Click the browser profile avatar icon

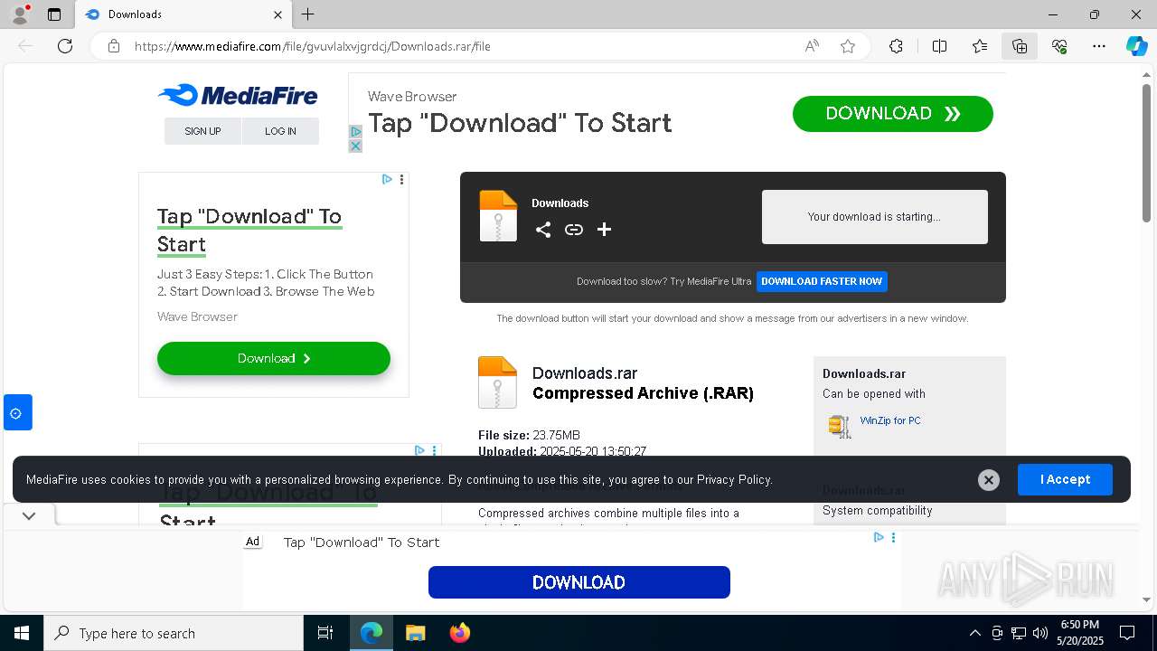19,14
